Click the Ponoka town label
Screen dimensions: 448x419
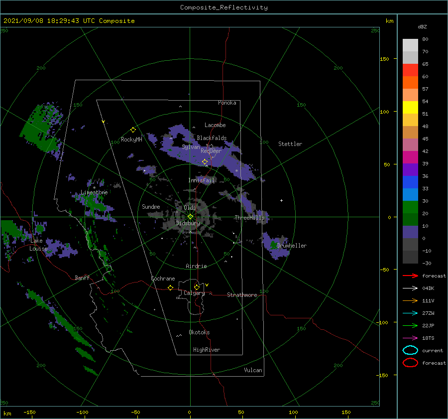(x=227, y=103)
